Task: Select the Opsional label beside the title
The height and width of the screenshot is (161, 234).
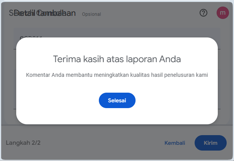Action: click(92, 14)
